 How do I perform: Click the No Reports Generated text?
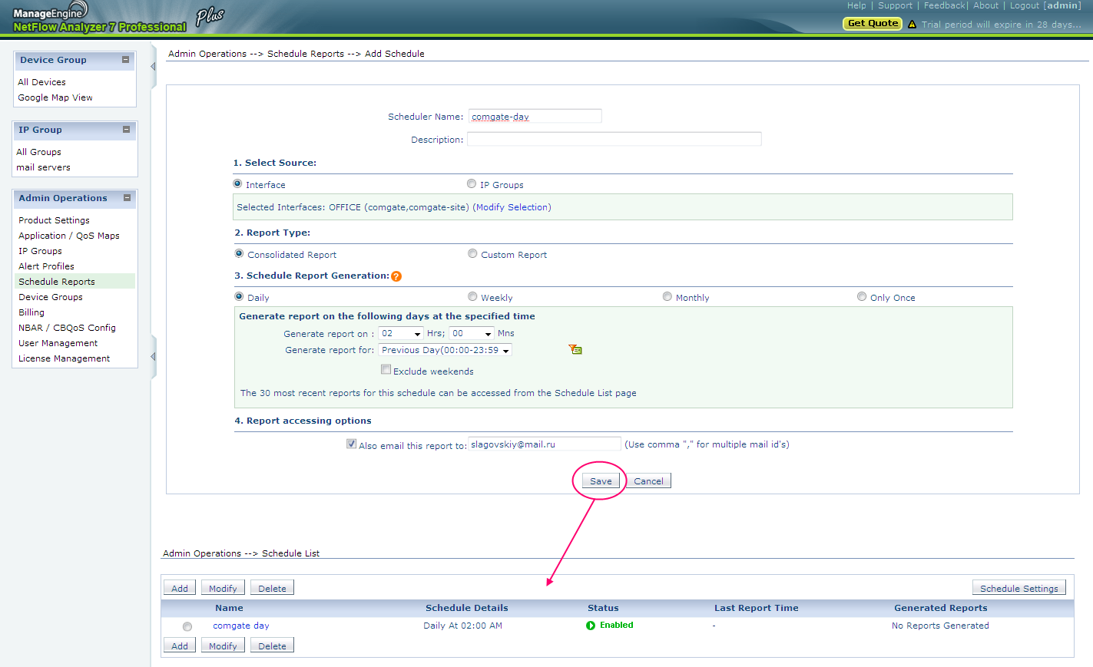coord(940,626)
